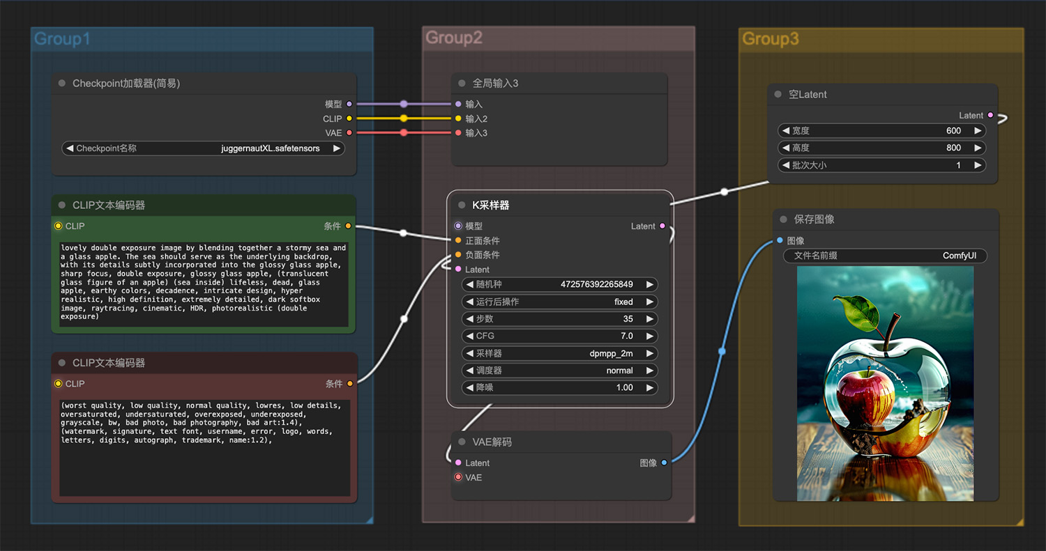This screenshot has height=551, width=1046.
Task: Click the 文件名前缀 ComfyUI field
Action: [886, 256]
